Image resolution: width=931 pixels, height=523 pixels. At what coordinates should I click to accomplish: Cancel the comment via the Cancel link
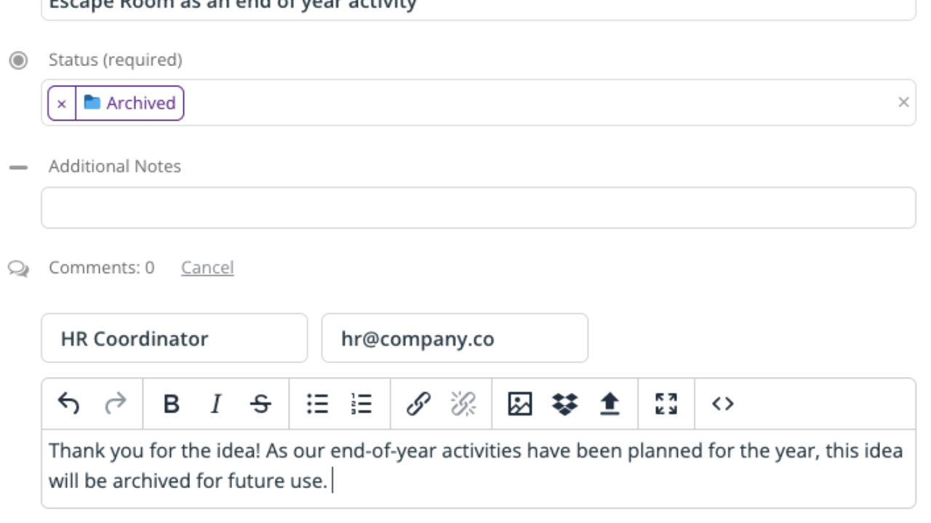pyautogui.click(x=207, y=267)
